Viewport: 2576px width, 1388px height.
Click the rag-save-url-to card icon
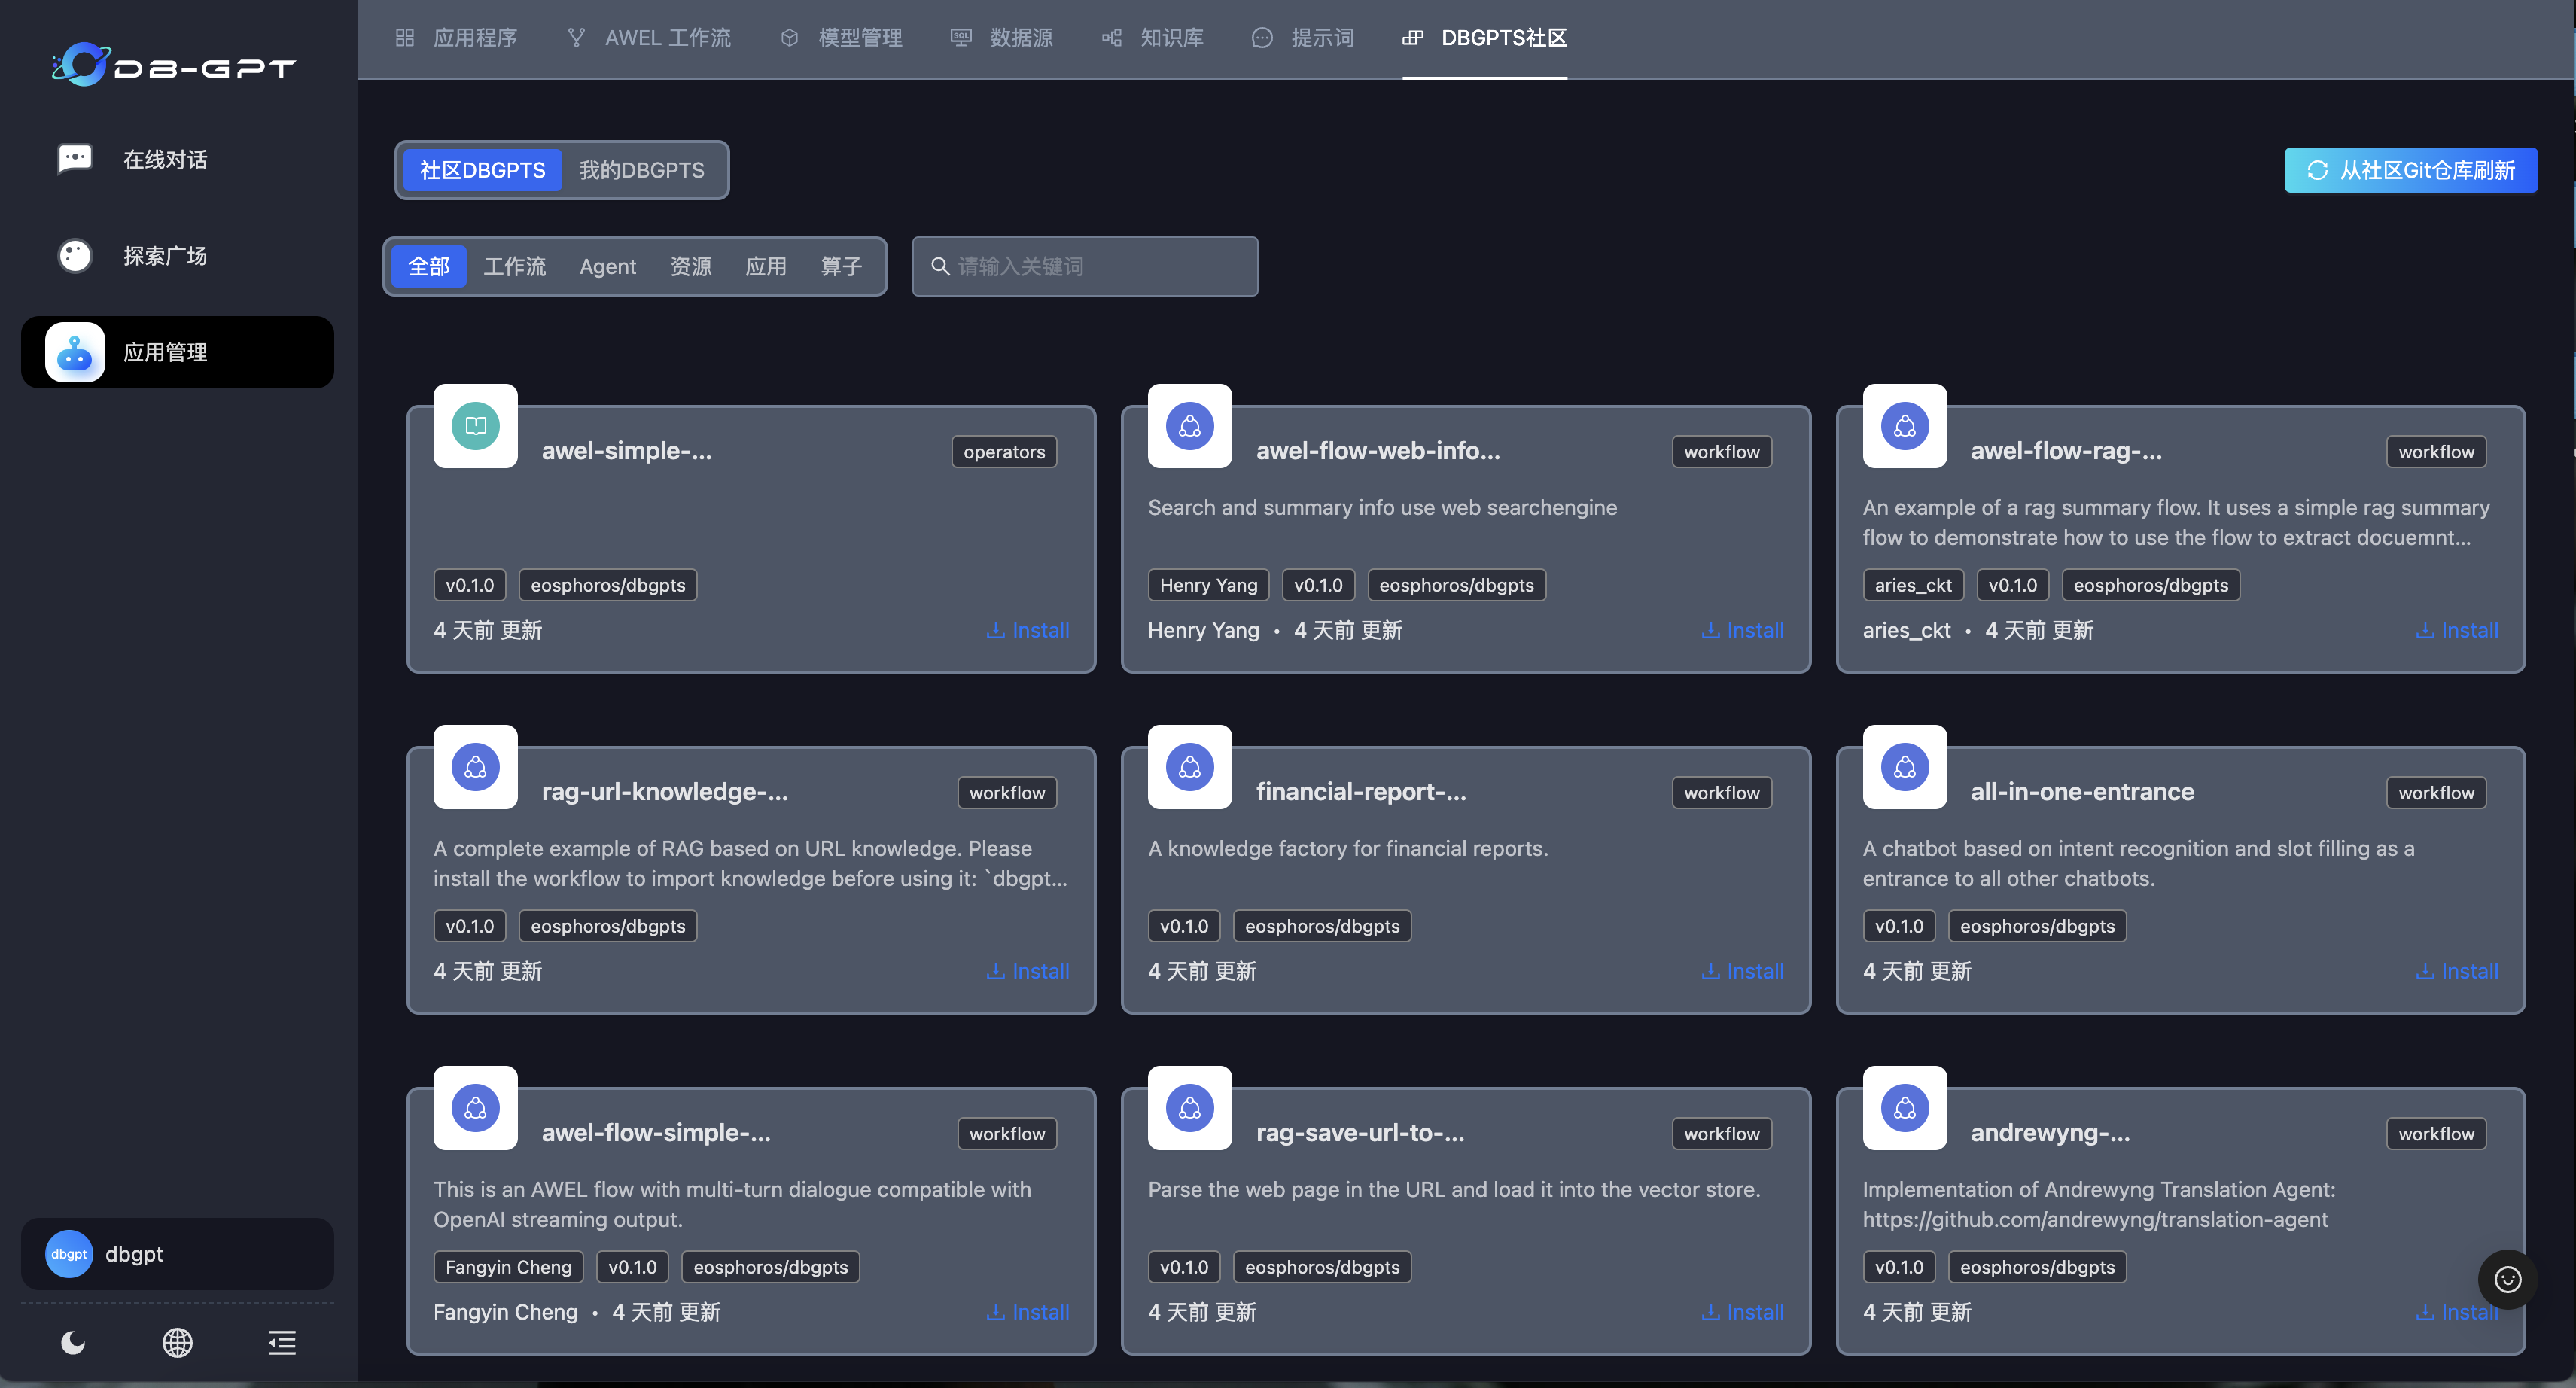[1190, 1108]
